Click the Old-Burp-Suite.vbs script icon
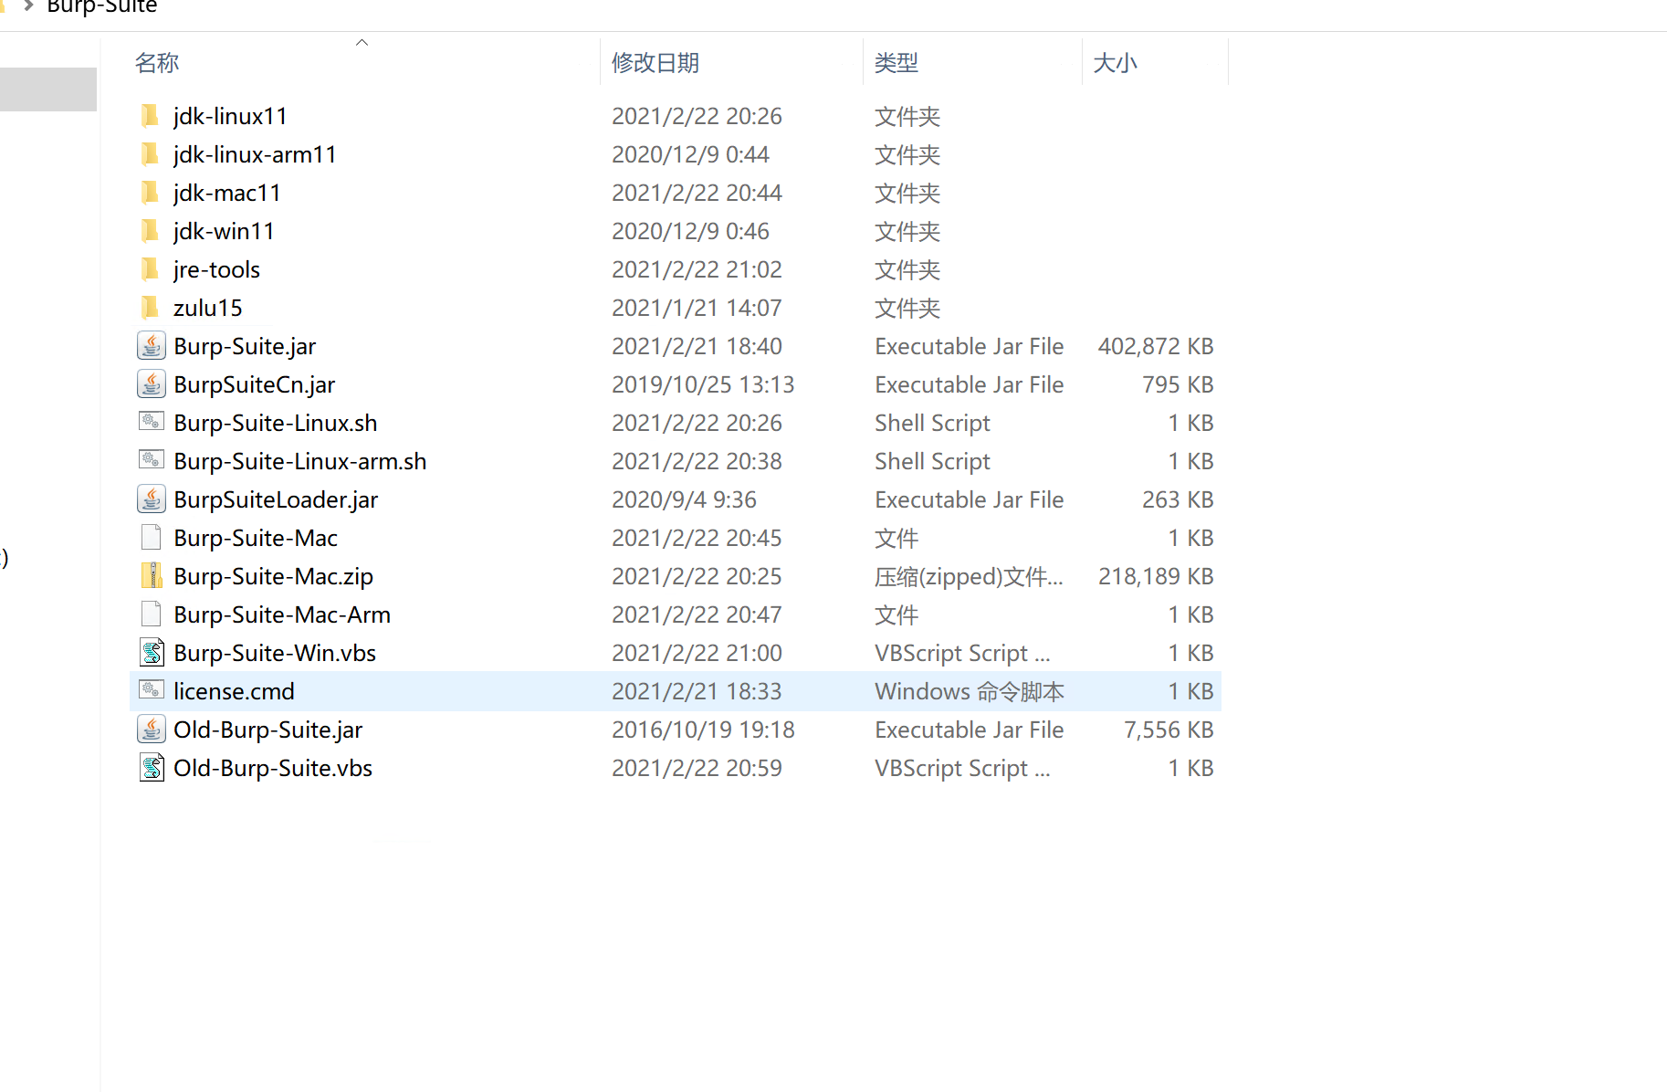Image resolution: width=1667 pixels, height=1092 pixels. pyautogui.click(x=152, y=768)
